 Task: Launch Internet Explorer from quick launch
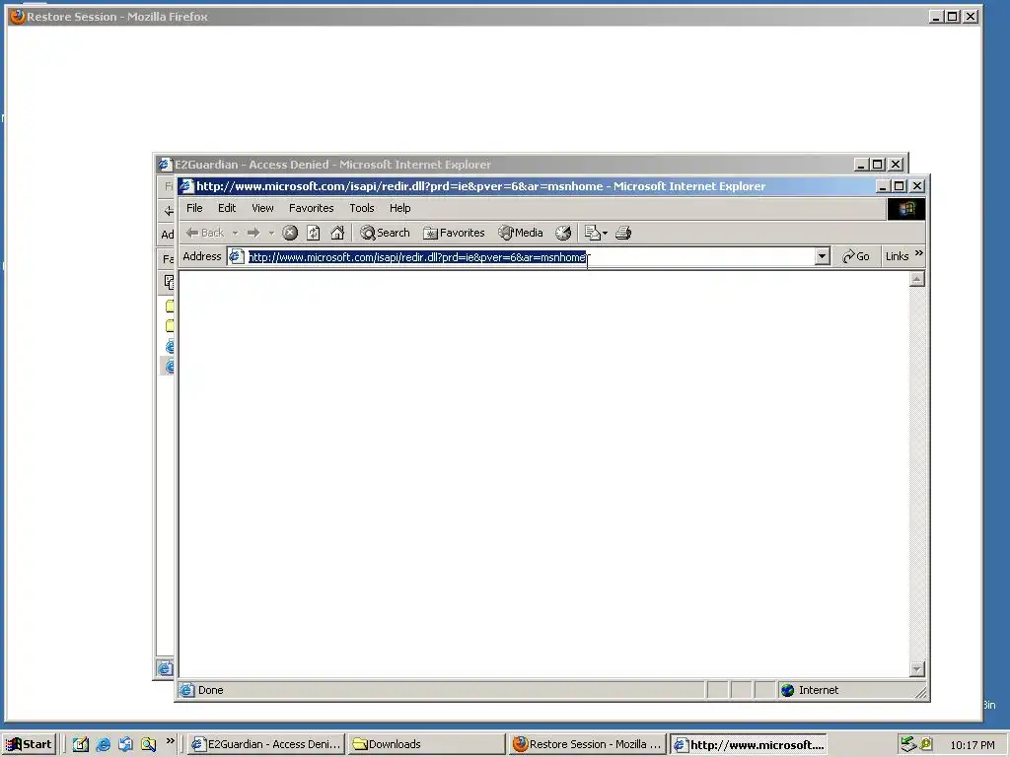coord(103,744)
